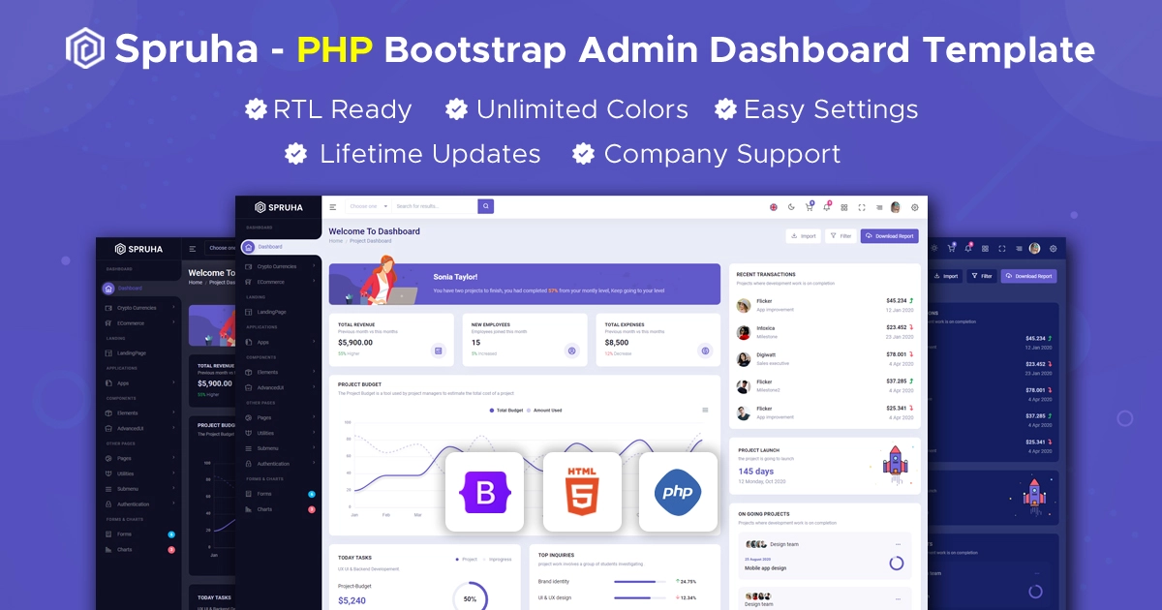Open Submenu in left dark sidebar
Viewport: 1162px width, 610px height.
tap(140, 489)
